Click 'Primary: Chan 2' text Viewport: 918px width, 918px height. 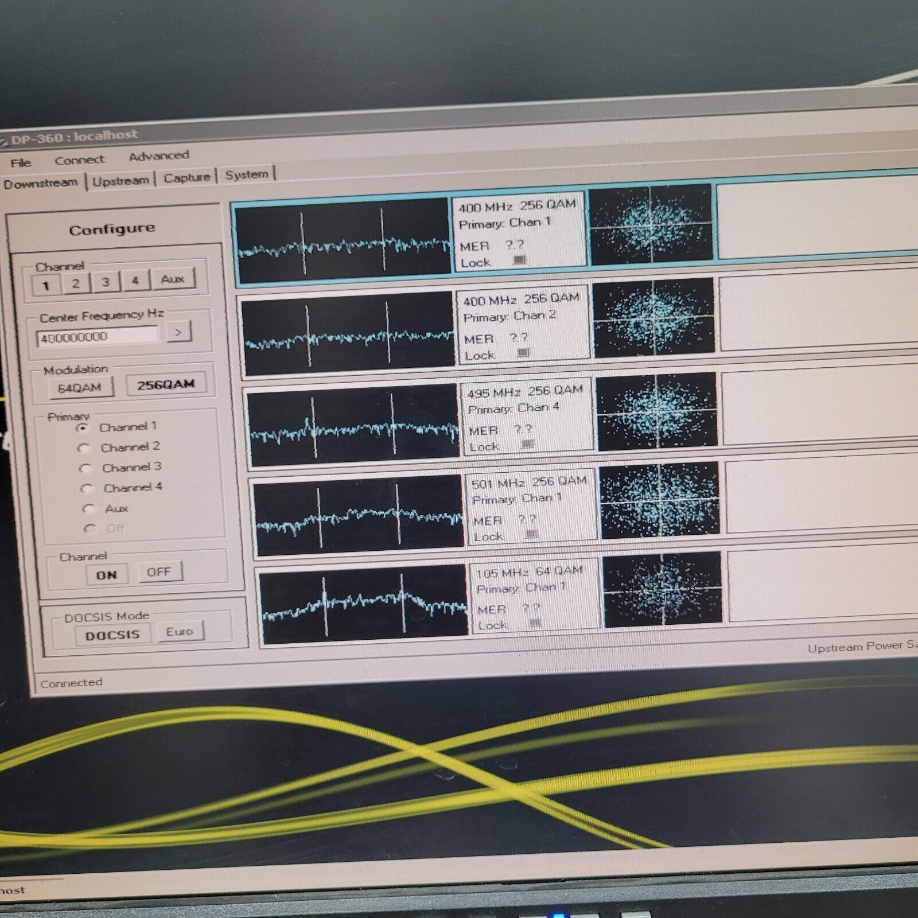[509, 316]
